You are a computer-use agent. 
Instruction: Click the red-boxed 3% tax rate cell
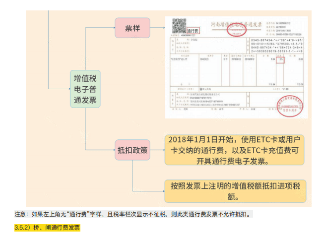(x=280, y=60)
